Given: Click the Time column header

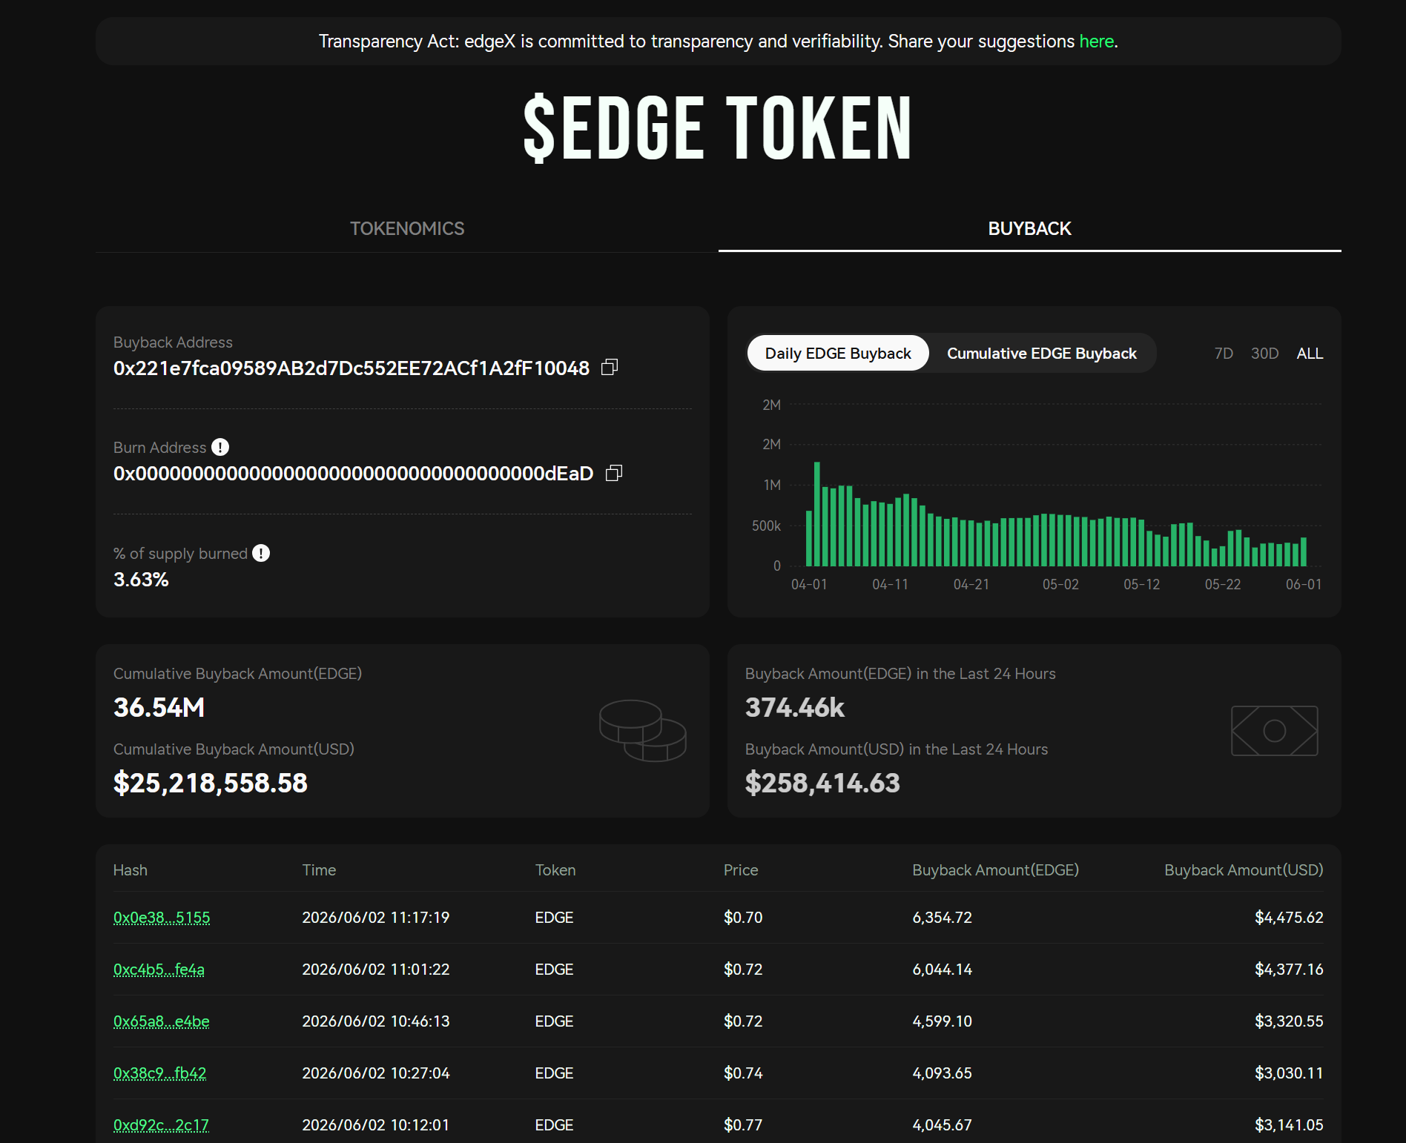Looking at the screenshot, I should point(319,870).
